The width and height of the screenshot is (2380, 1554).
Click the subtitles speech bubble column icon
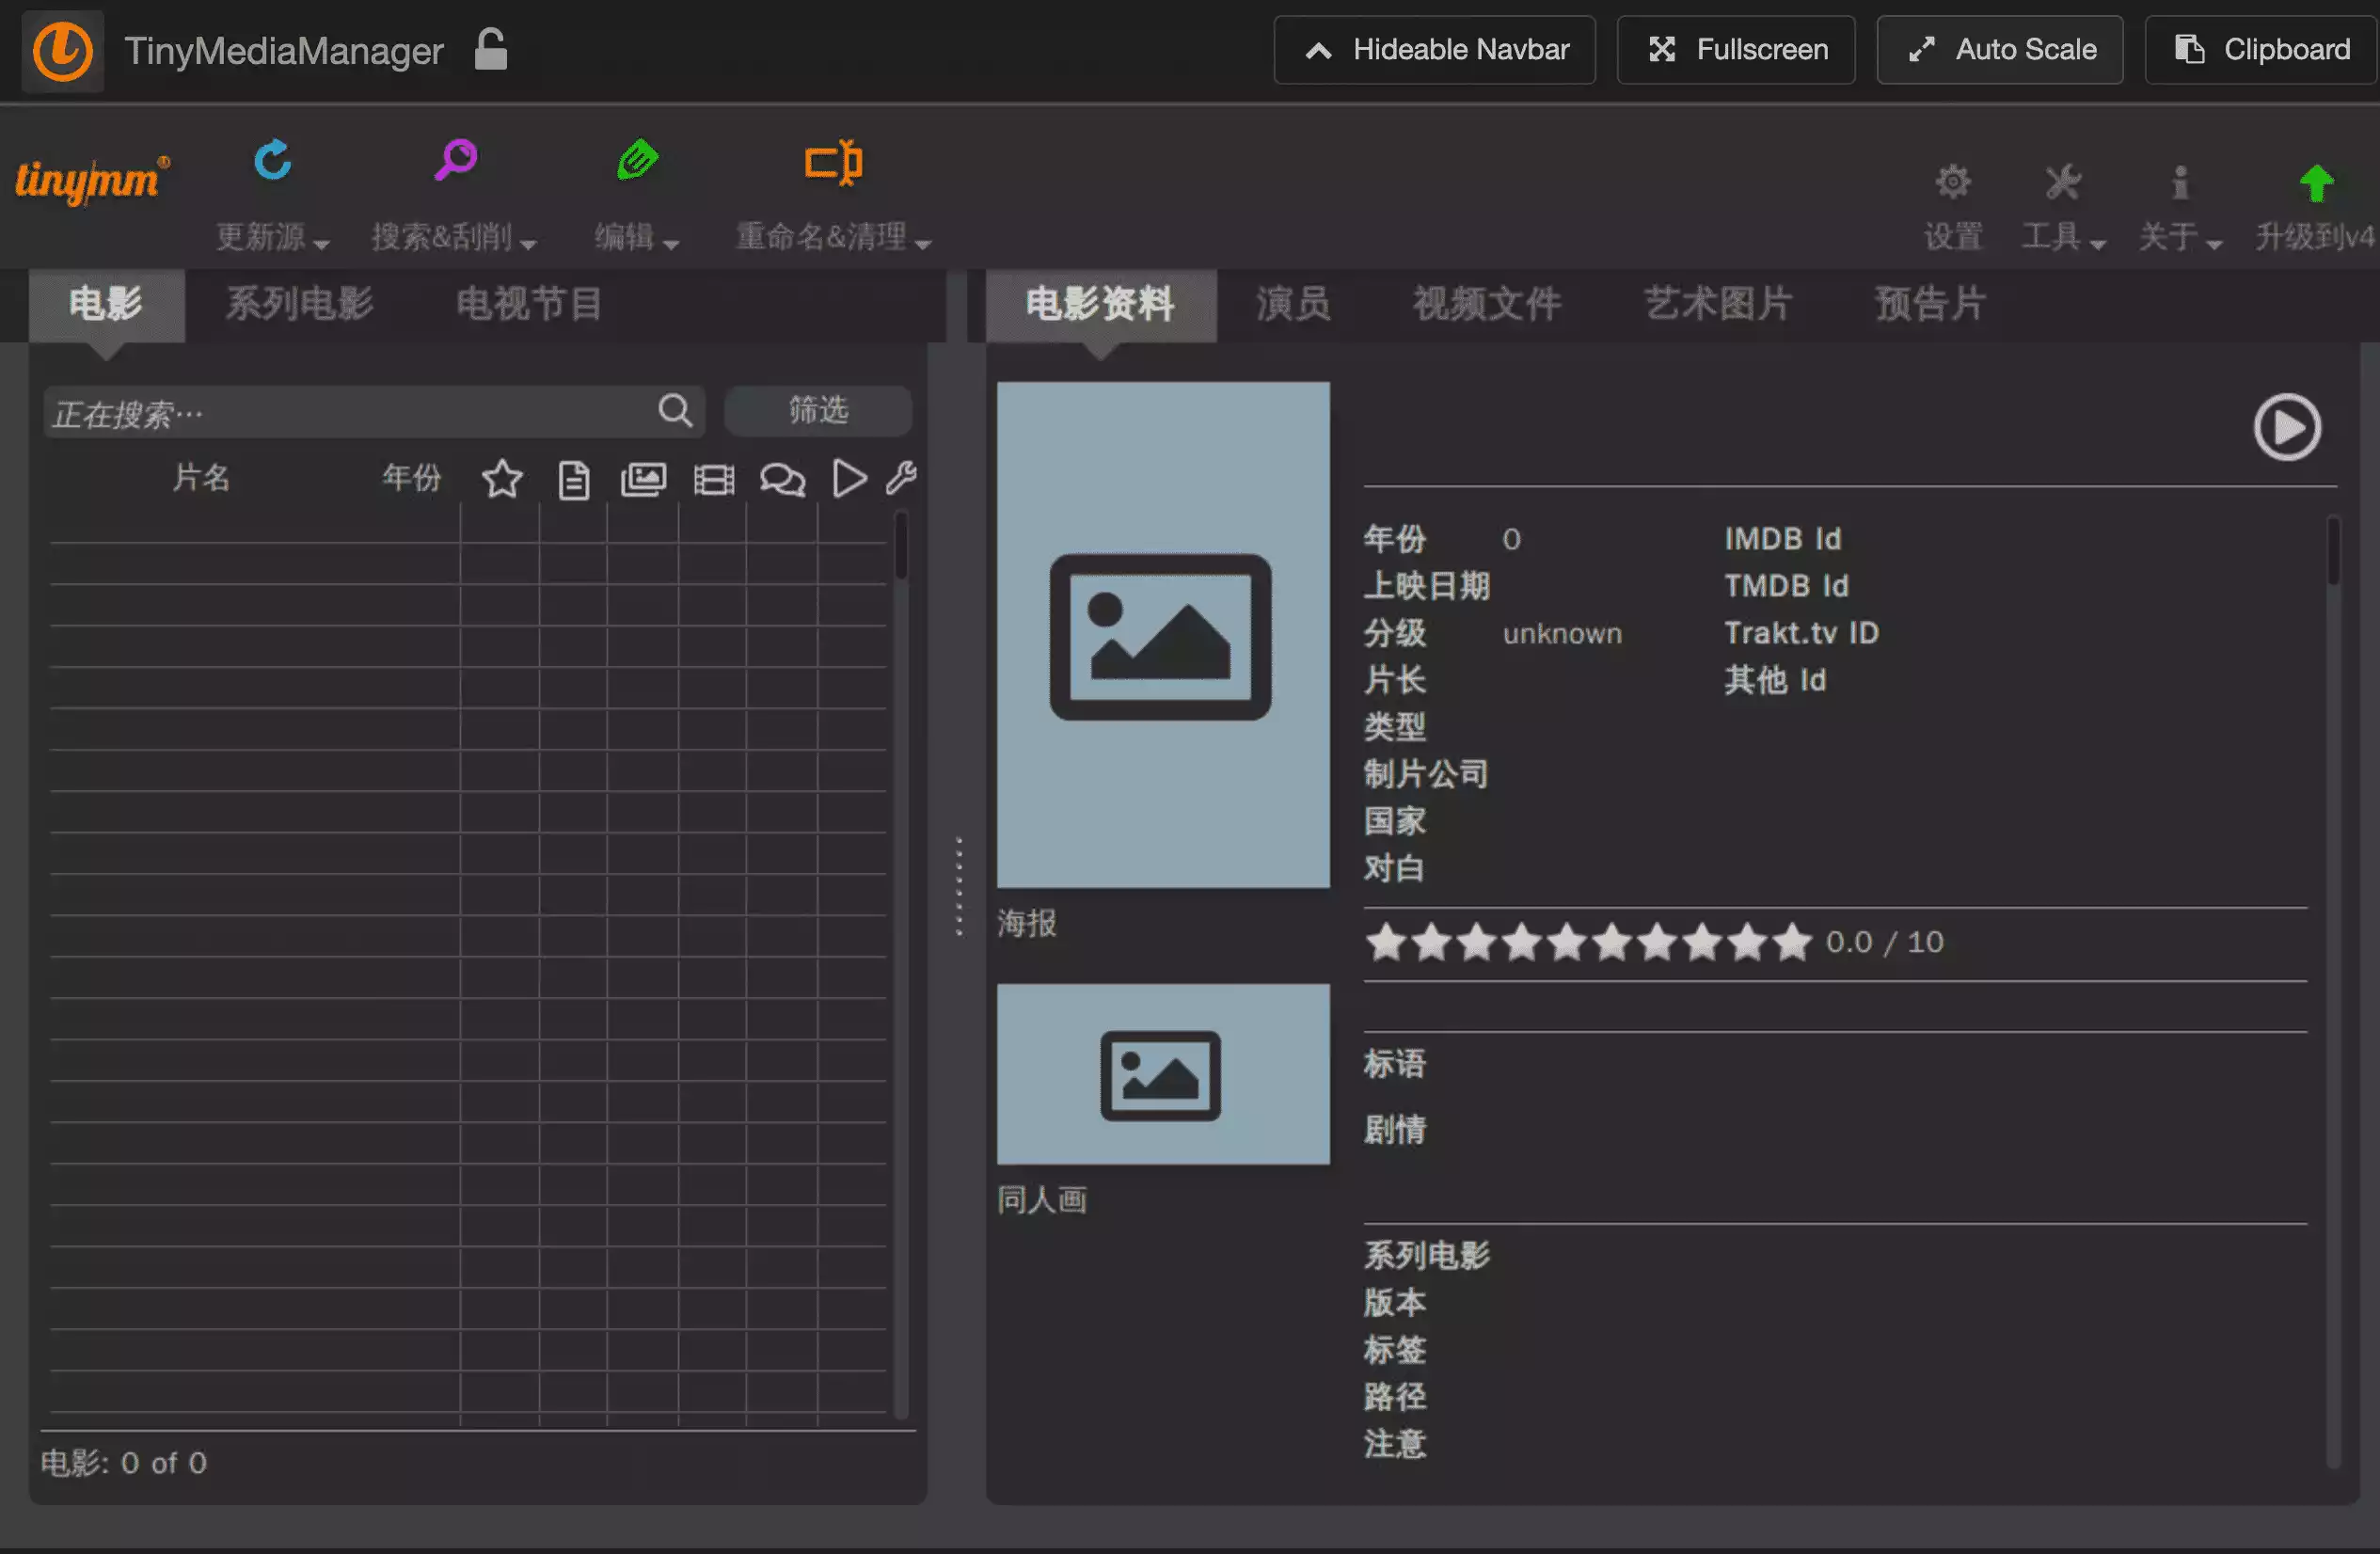point(782,479)
